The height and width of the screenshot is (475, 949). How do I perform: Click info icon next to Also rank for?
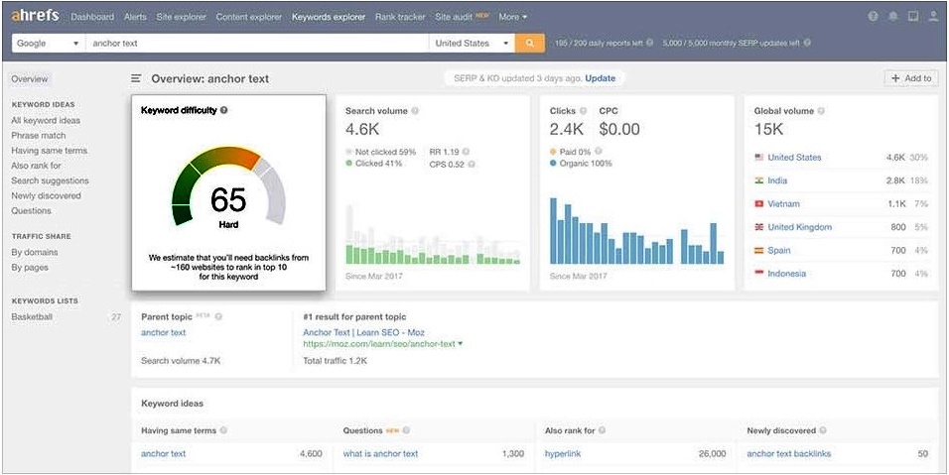point(603,431)
